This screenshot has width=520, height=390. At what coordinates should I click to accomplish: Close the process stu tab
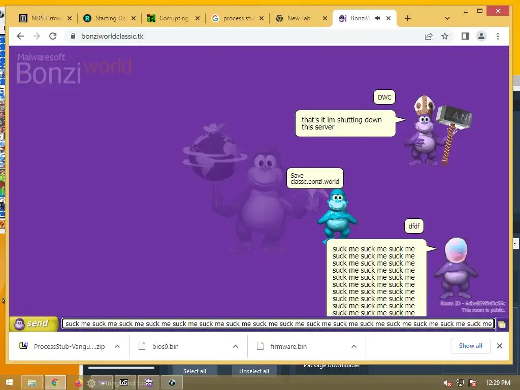262,18
